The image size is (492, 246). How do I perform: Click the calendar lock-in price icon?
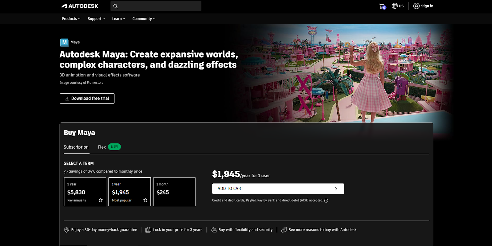pyautogui.click(x=148, y=230)
